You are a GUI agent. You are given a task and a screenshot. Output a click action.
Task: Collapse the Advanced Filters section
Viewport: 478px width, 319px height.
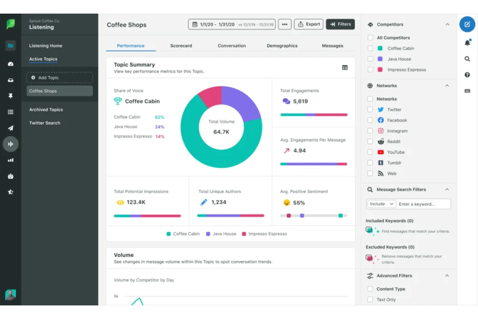447,275
